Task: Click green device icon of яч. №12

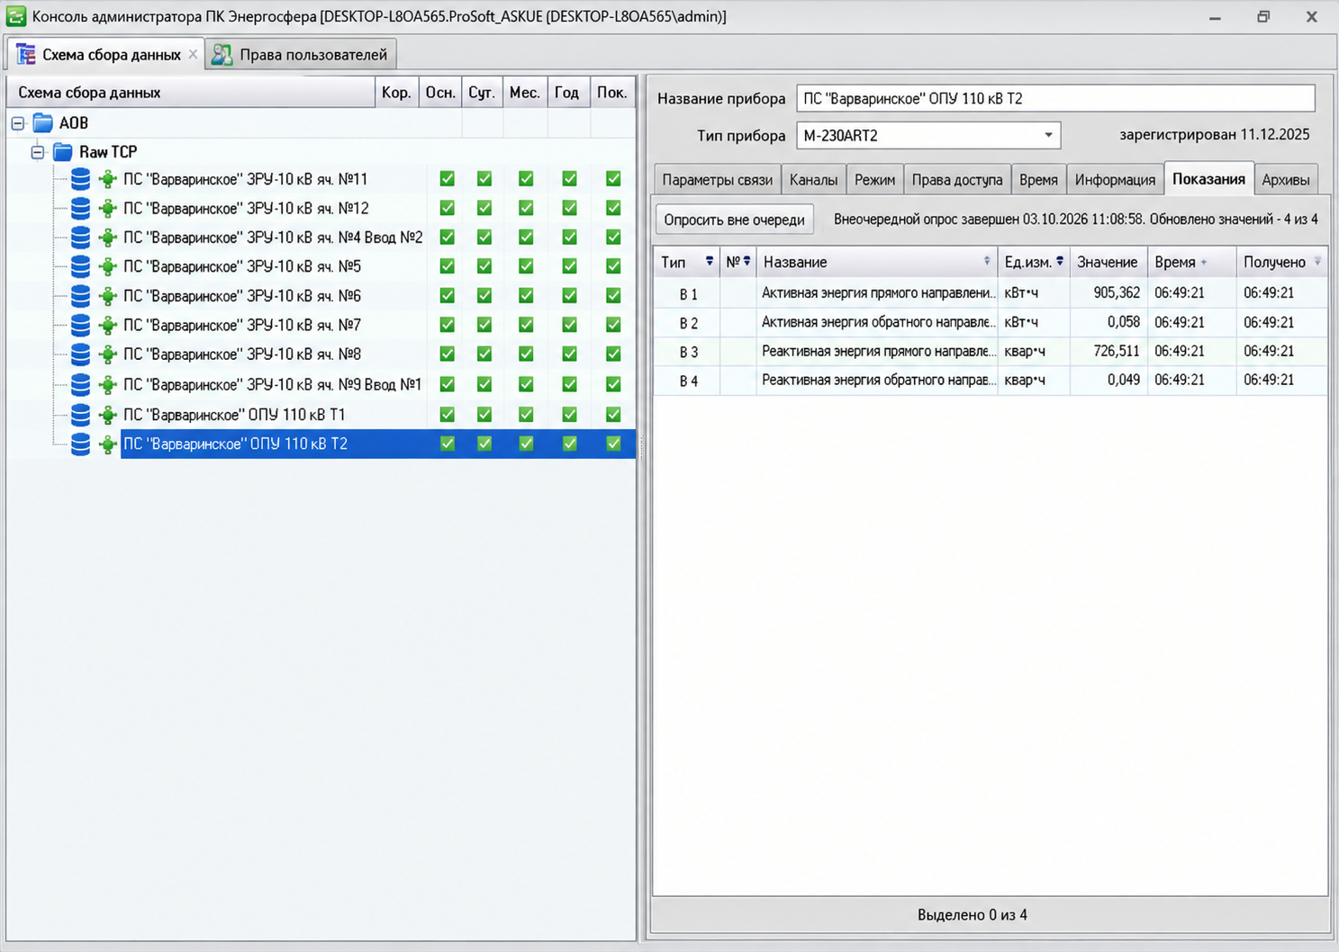Action: (x=108, y=209)
